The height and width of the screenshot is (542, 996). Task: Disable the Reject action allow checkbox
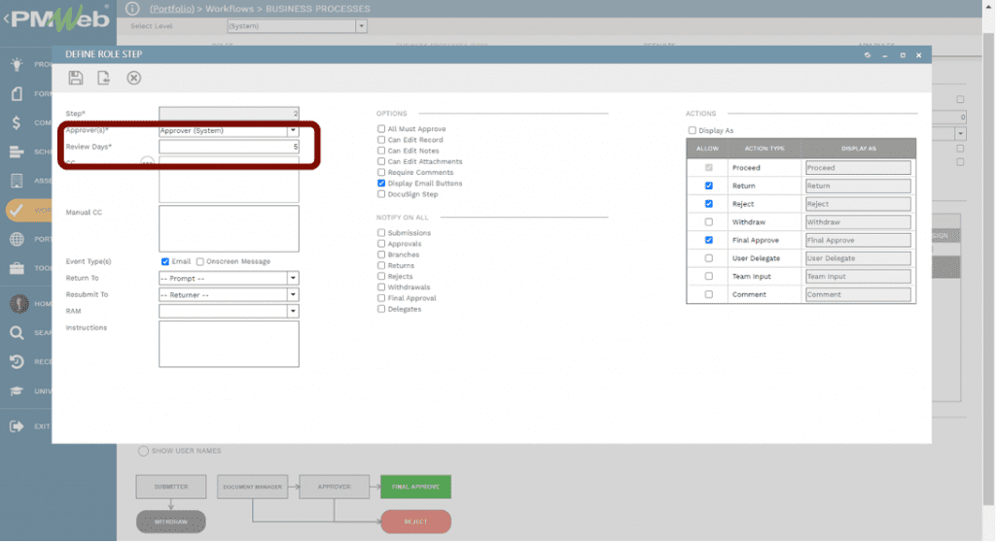pyautogui.click(x=709, y=204)
